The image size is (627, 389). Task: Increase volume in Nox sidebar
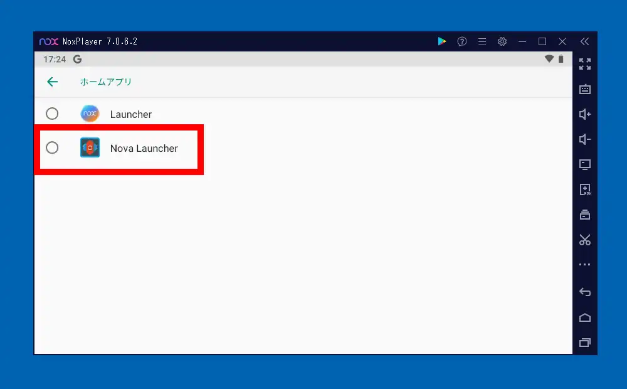(584, 114)
